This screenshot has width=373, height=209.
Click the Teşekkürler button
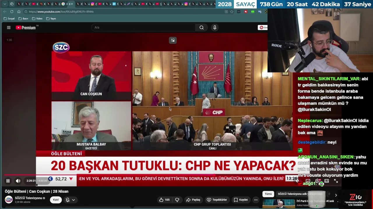click(x=217, y=200)
